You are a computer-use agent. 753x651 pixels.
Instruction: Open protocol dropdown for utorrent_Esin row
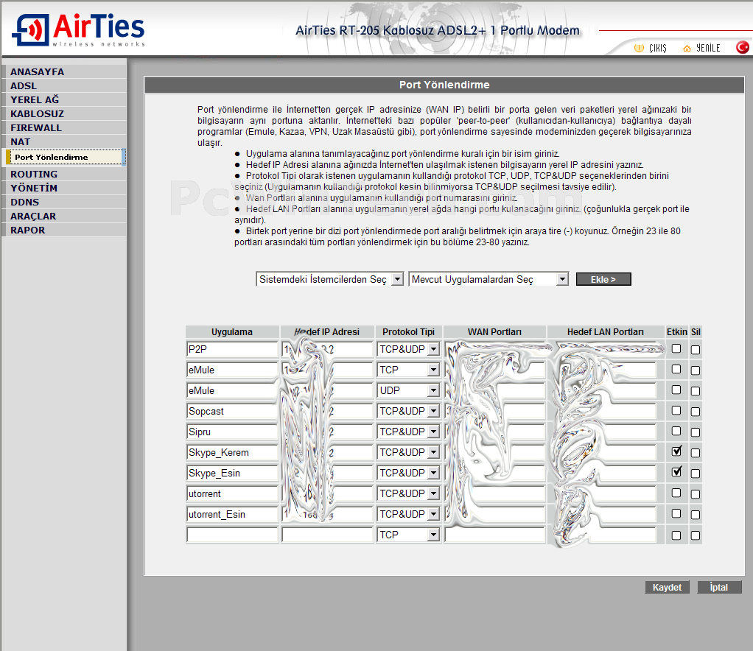(409, 514)
